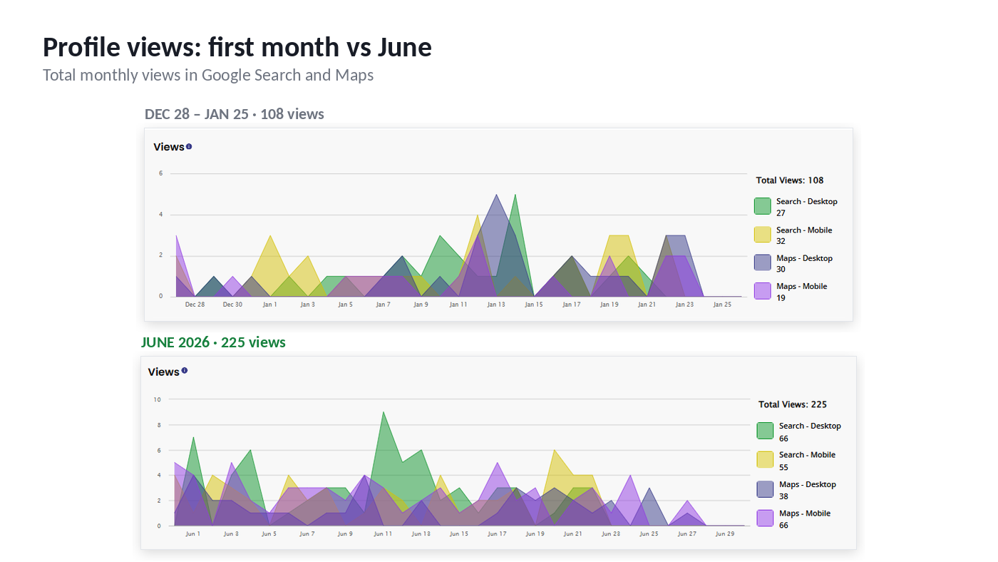Click the 'Maps - Desktop' label in June legend
The height and width of the screenshot is (562, 998).
(x=808, y=484)
